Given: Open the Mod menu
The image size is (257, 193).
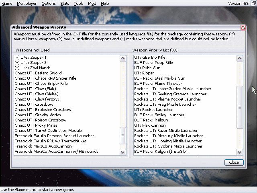Looking at the screenshot, I should [x=92, y=4].
